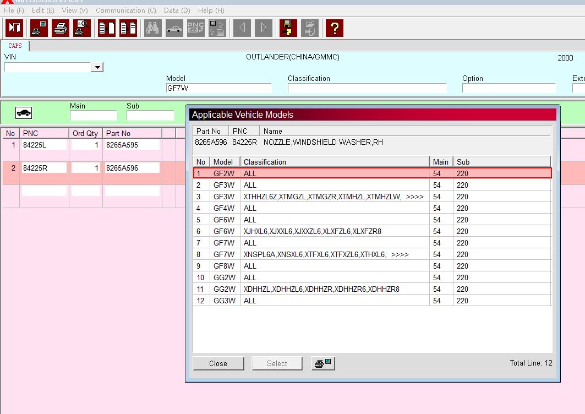Click the printer icon in the dialog
This screenshot has height=414, width=585.
pyautogui.click(x=323, y=363)
